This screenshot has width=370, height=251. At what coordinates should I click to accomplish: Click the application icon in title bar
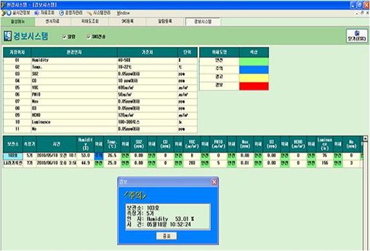tap(3, 5)
